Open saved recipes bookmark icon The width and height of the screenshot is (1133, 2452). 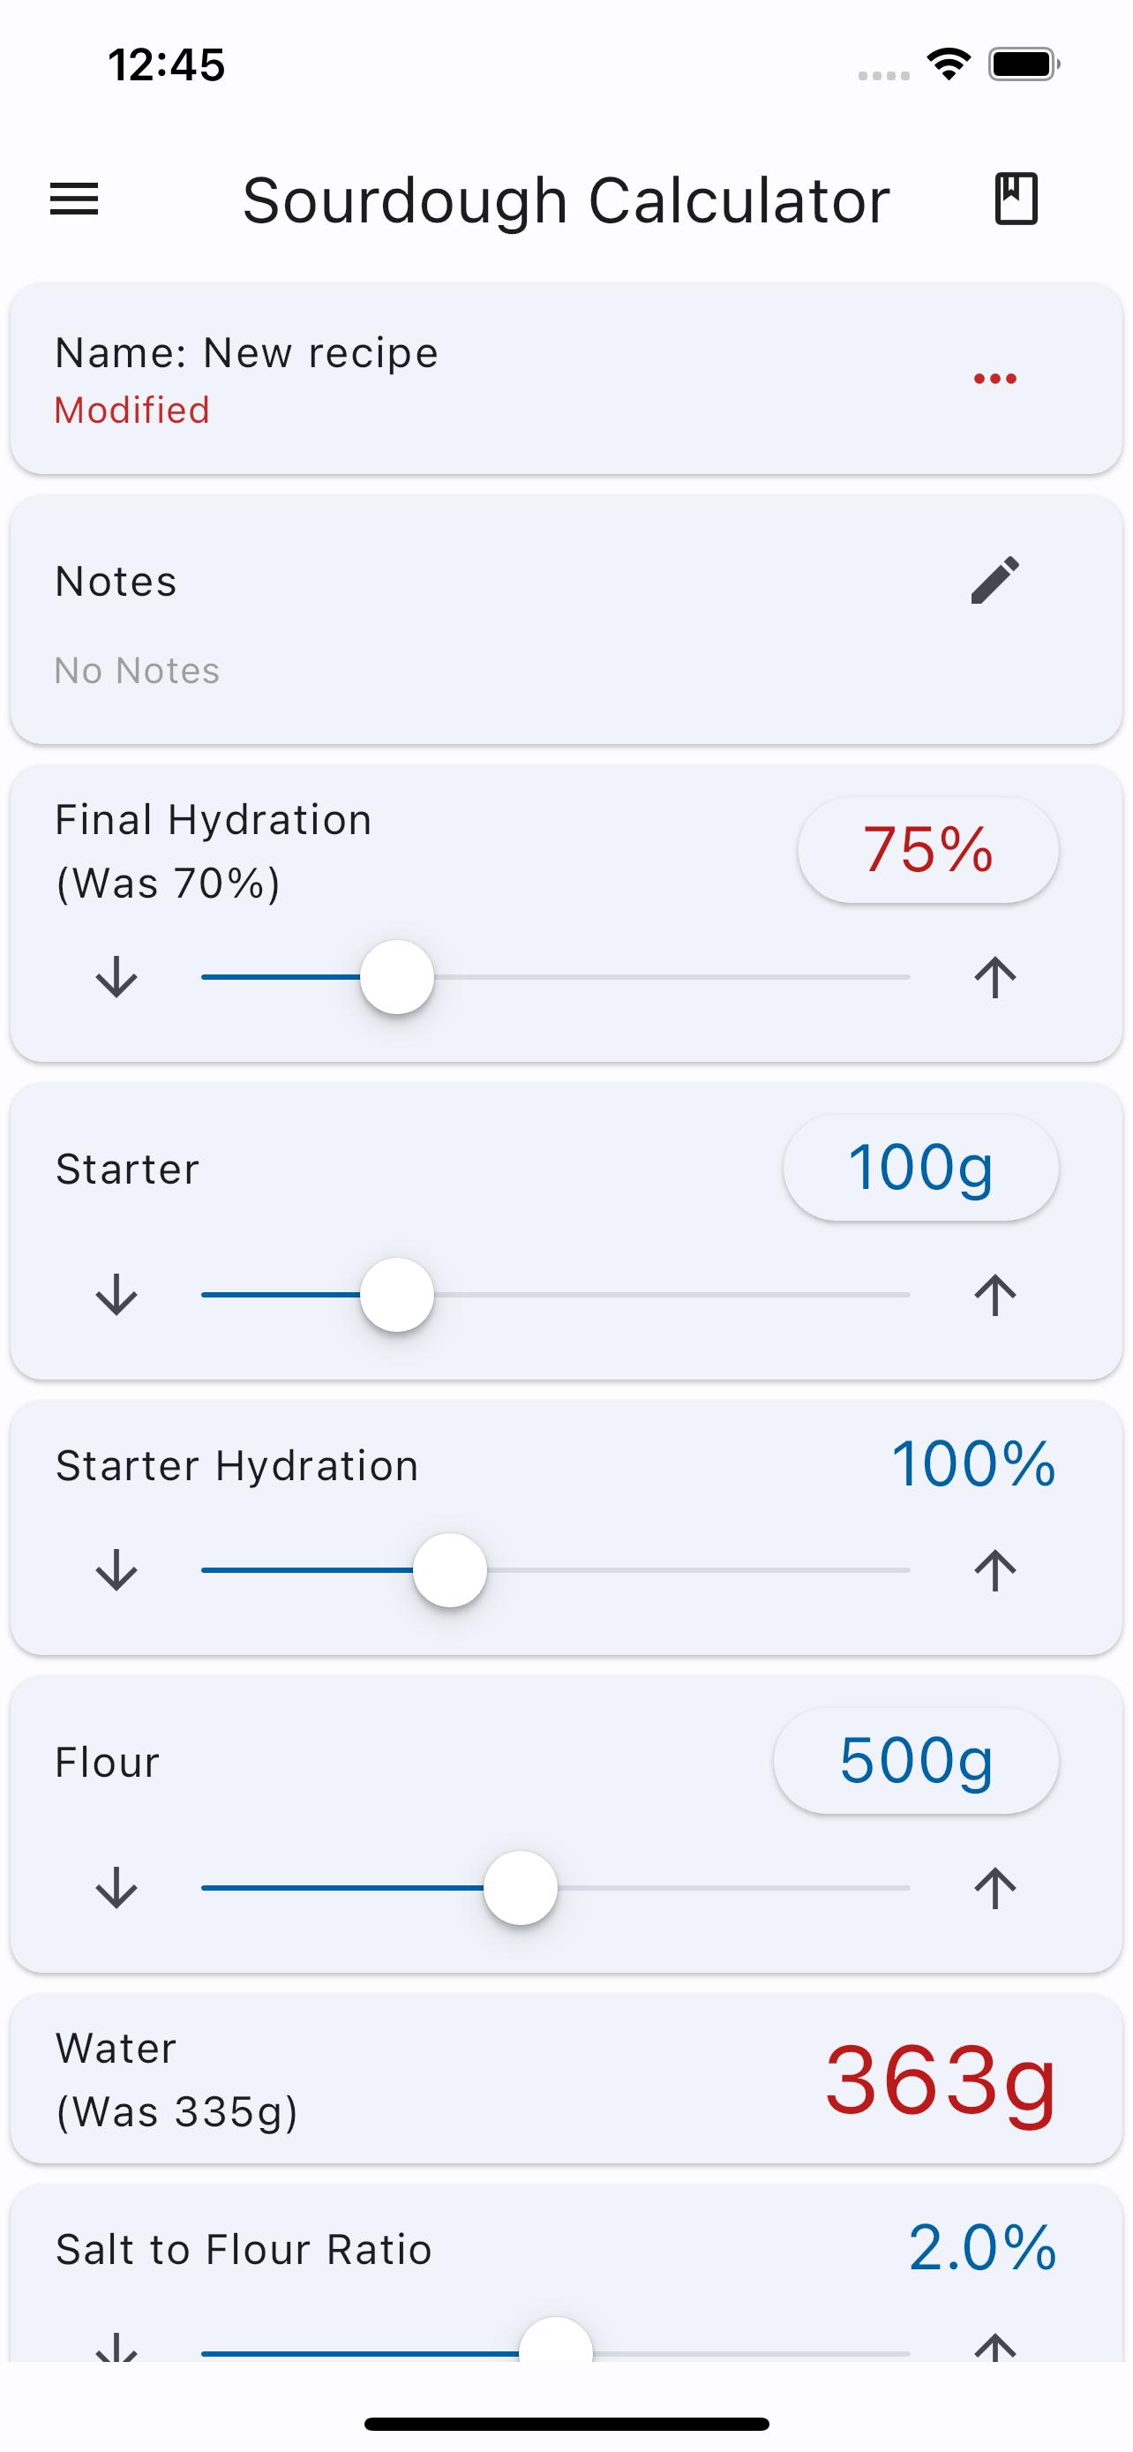click(x=1015, y=199)
